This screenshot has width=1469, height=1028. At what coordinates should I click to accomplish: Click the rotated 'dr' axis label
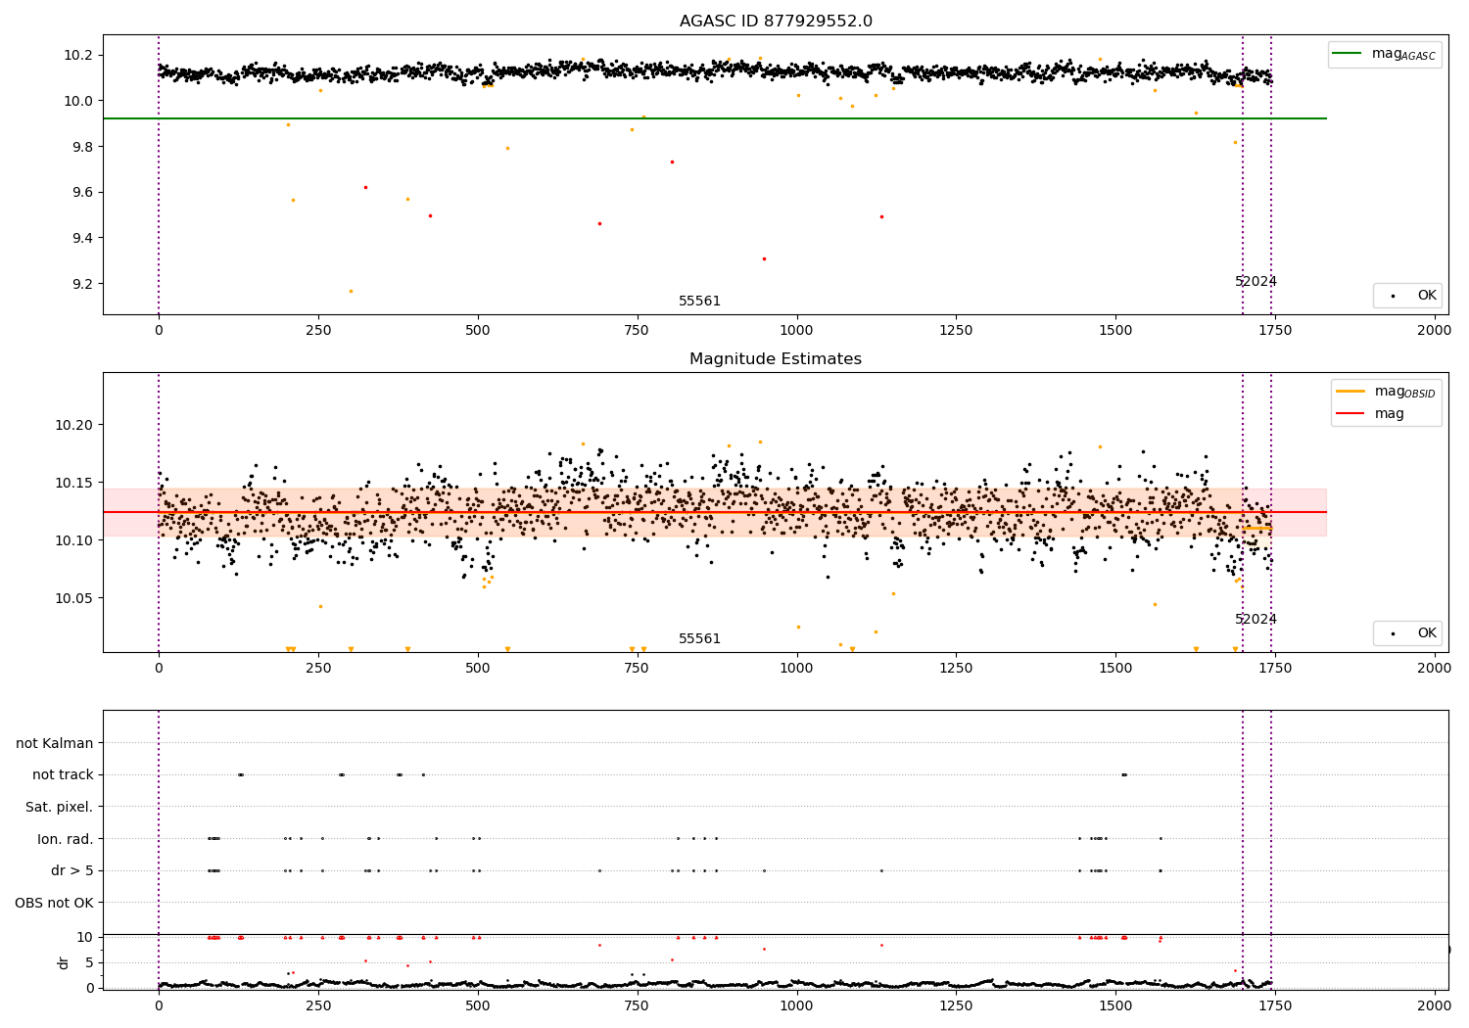(x=64, y=962)
